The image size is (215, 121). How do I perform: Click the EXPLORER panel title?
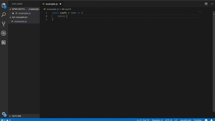(17, 4)
